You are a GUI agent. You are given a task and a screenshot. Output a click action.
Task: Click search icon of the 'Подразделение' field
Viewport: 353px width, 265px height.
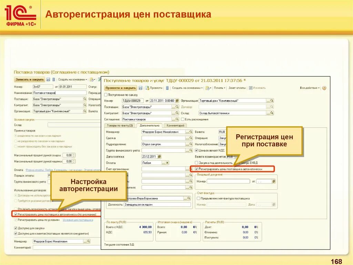point(191,144)
